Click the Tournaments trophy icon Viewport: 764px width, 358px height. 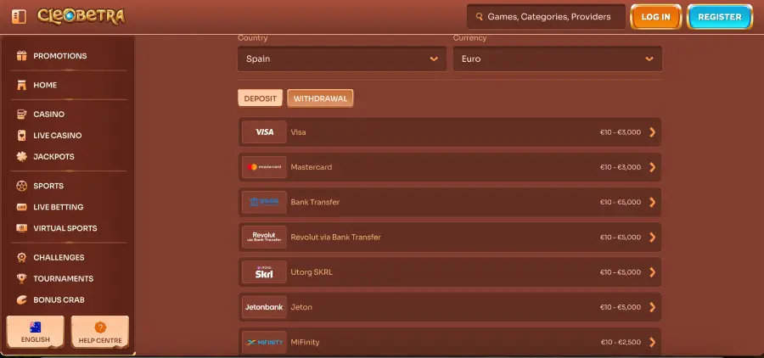(x=21, y=278)
